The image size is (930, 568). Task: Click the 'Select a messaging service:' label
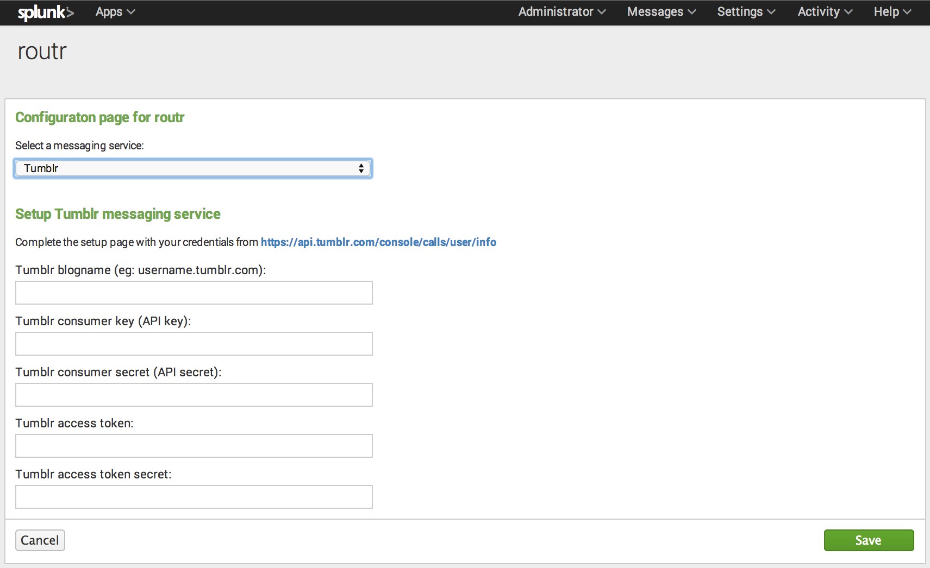click(x=79, y=146)
